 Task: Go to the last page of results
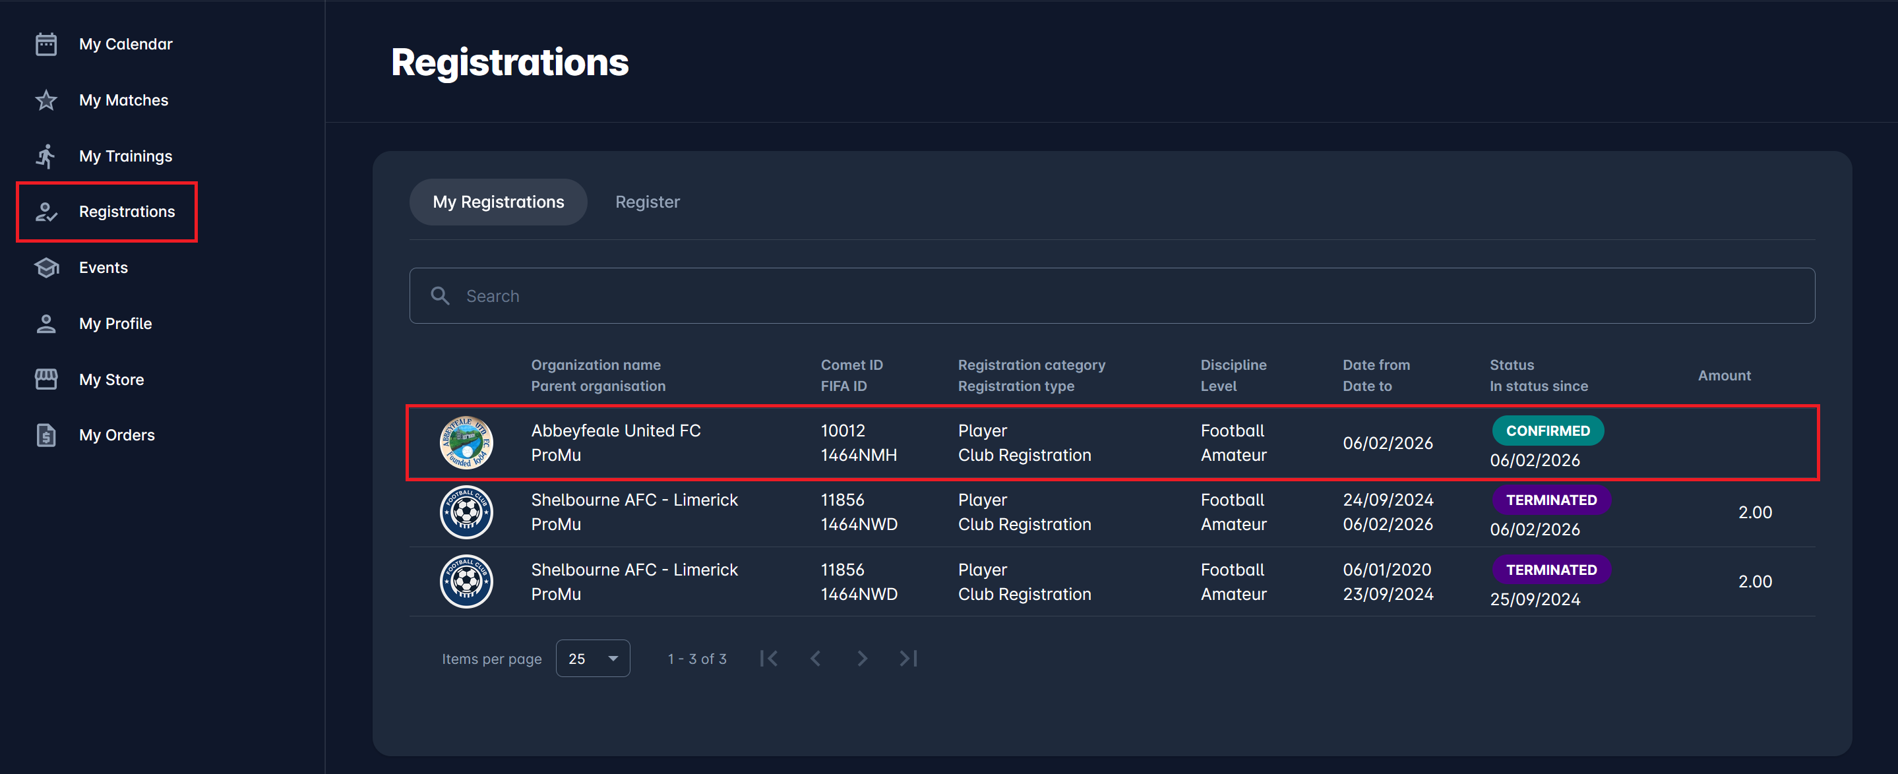click(909, 659)
